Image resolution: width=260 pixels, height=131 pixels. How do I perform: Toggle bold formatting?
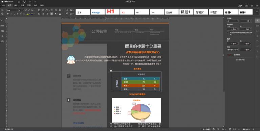pos(8,14)
